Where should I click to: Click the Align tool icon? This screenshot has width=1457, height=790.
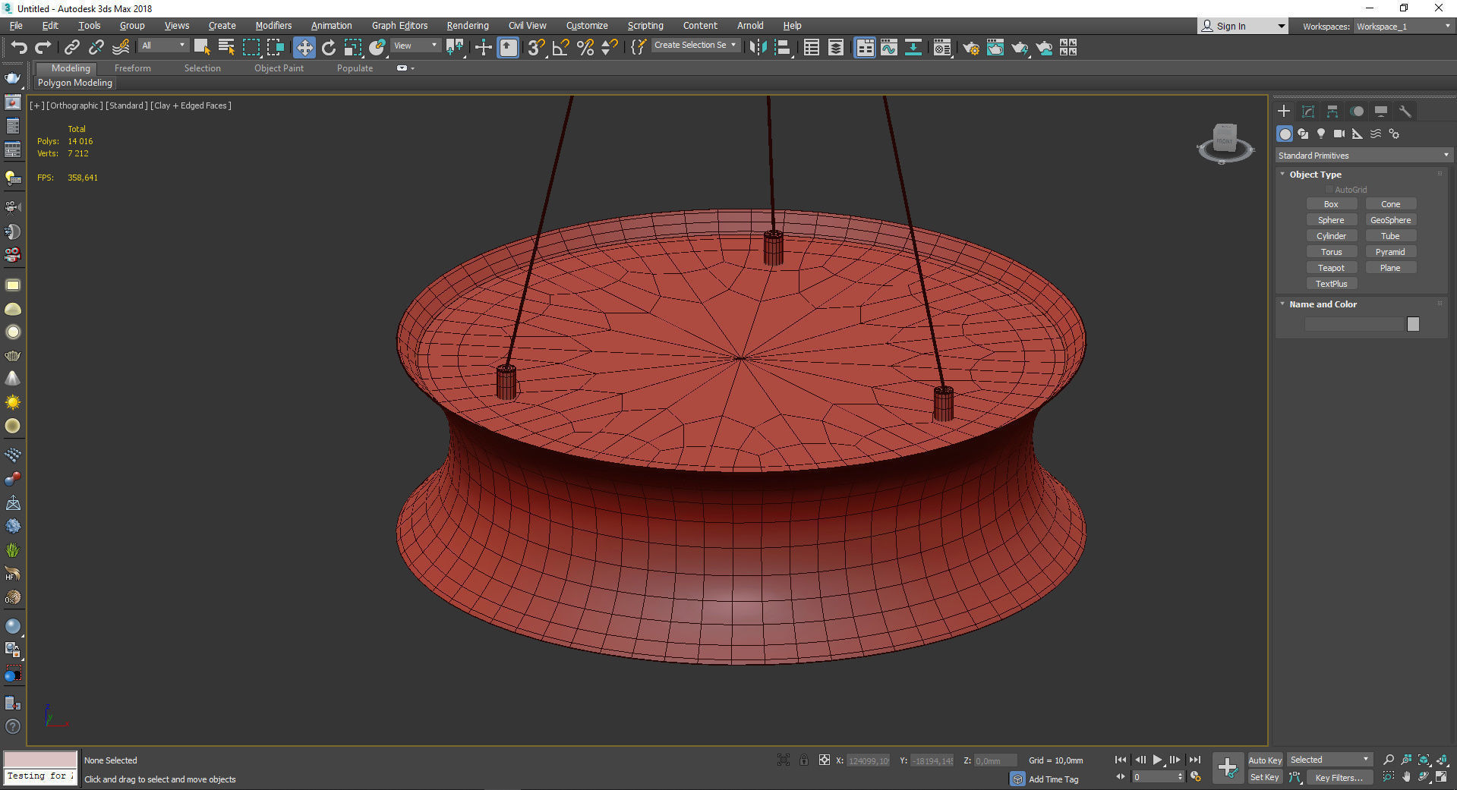(x=783, y=48)
